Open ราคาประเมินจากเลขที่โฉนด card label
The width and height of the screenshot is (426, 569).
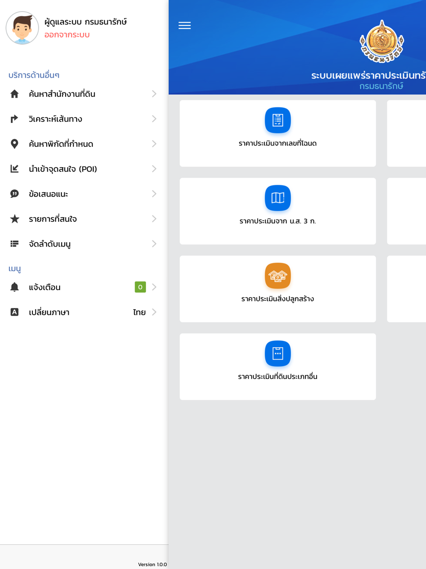tap(278, 143)
